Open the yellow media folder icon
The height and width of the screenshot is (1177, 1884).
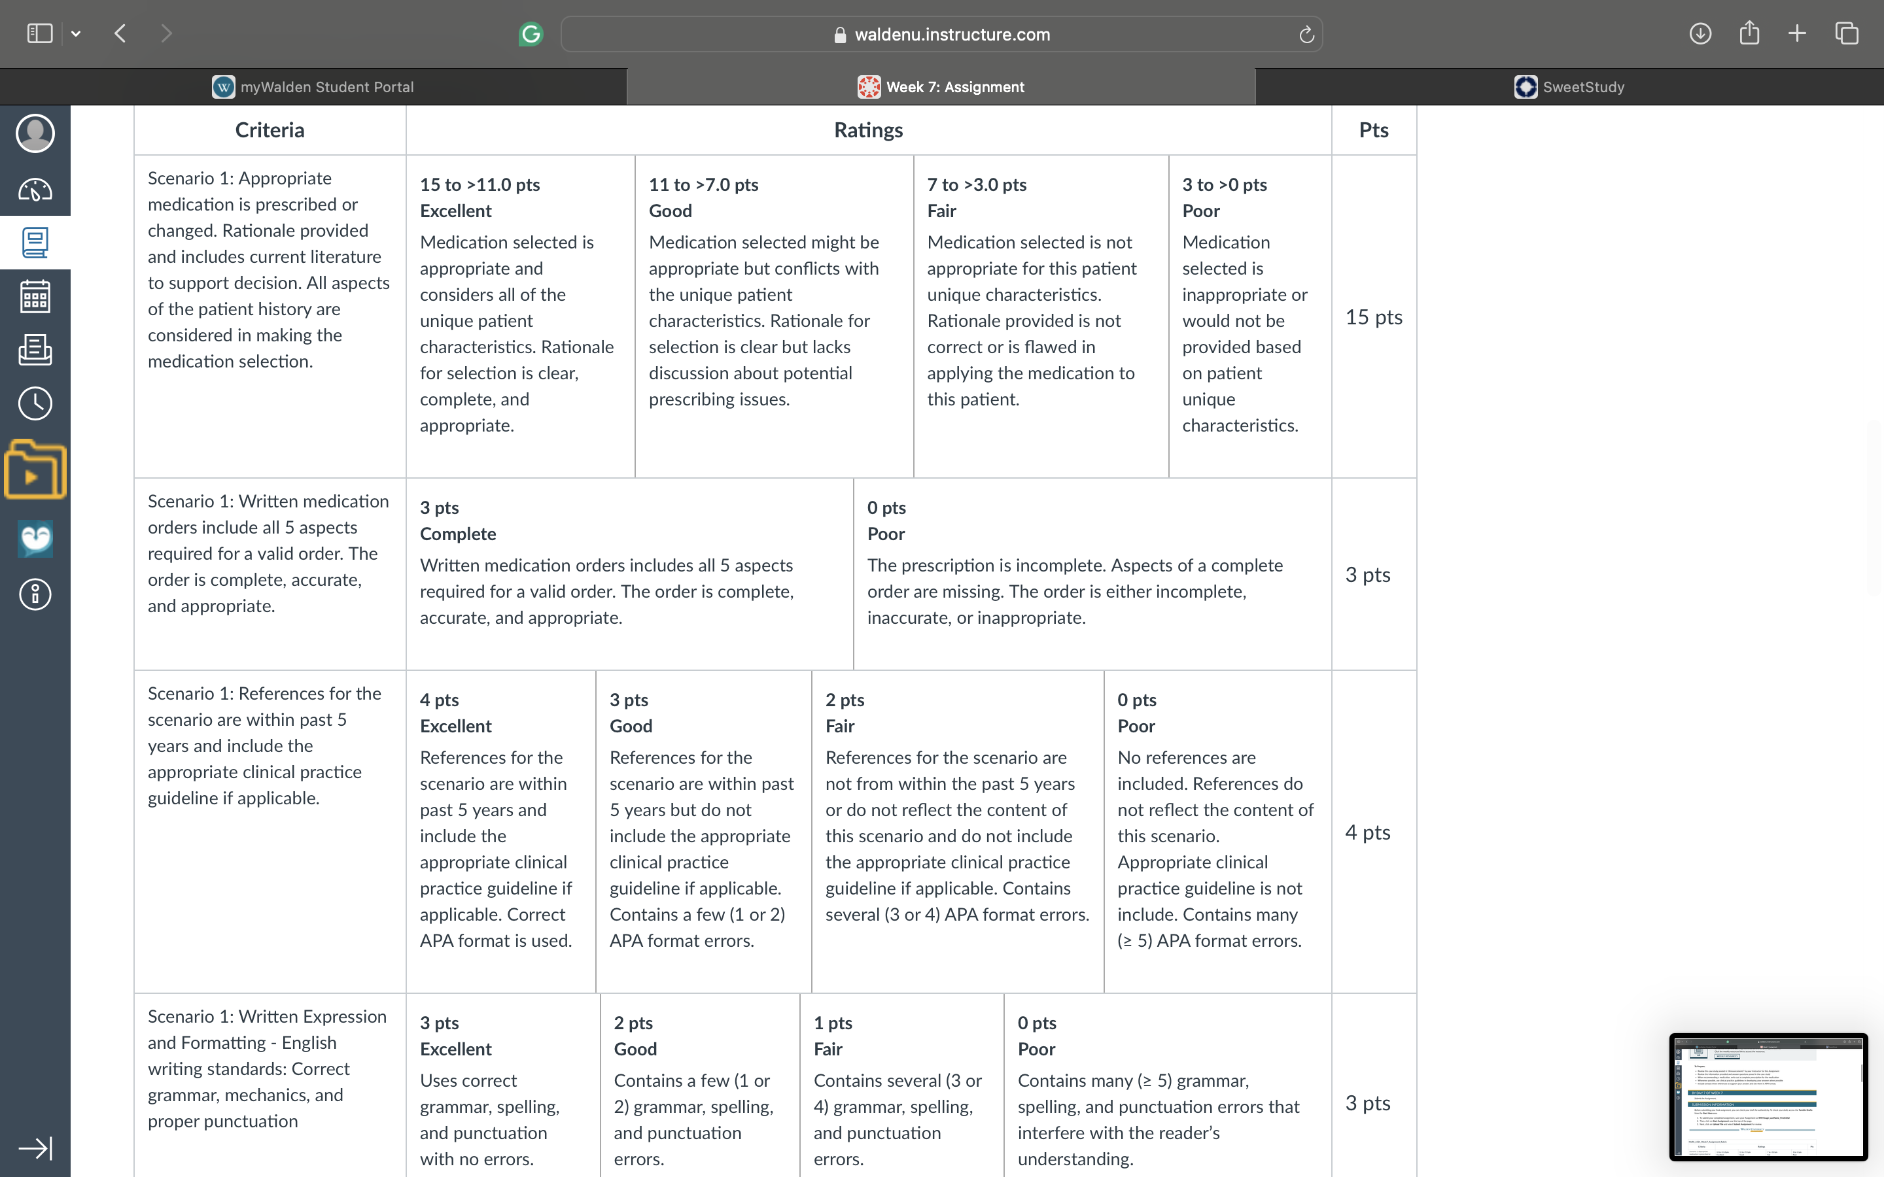35,469
